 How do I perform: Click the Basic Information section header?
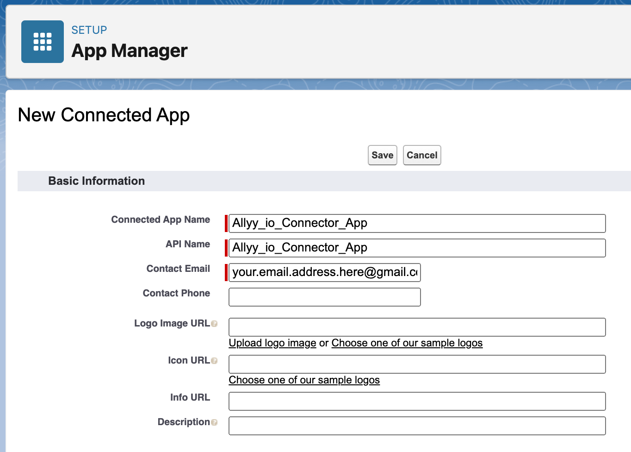click(96, 181)
